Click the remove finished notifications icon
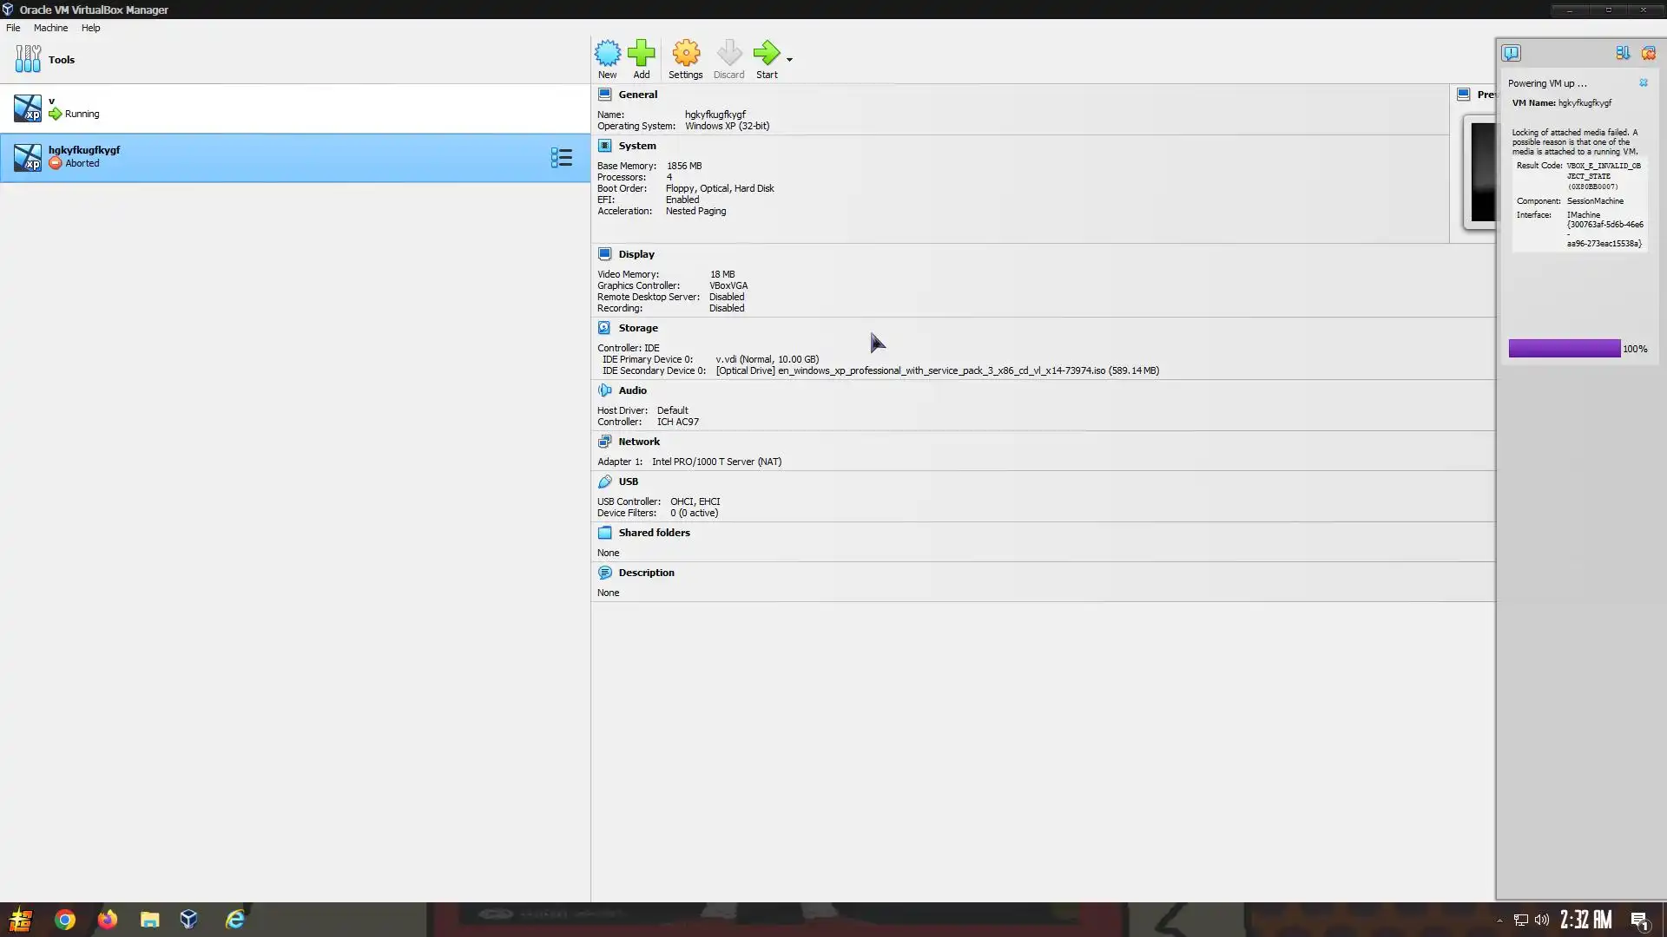Viewport: 1667px width, 937px height. tap(1648, 53)
